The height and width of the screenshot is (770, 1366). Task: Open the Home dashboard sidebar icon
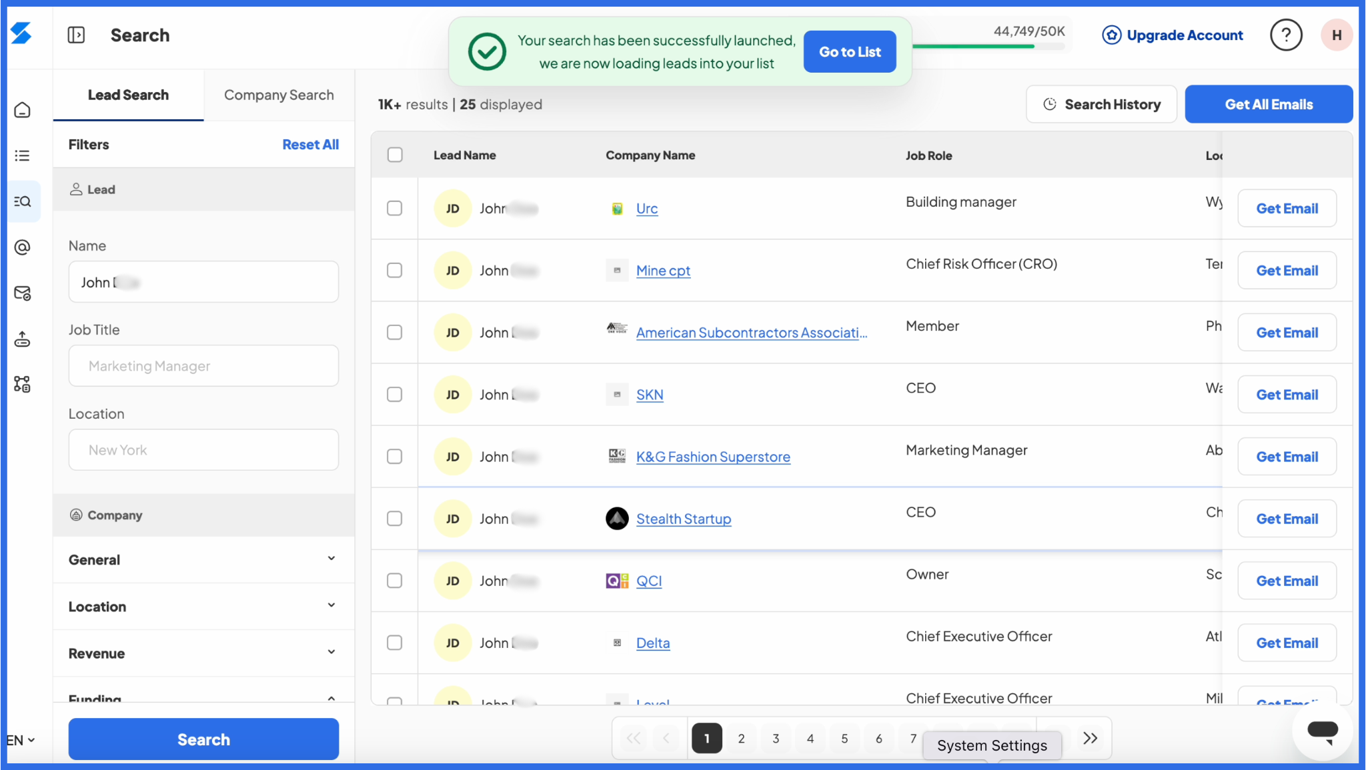pyautogui.click(x=22, y=109)
